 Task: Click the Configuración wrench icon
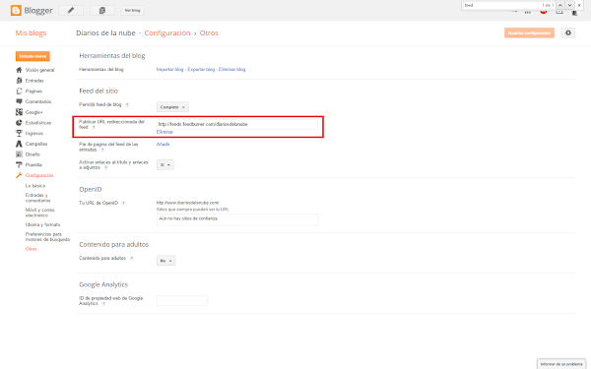(19, 175)
